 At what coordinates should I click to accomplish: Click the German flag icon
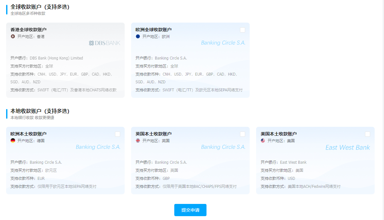tap(13, 141)
